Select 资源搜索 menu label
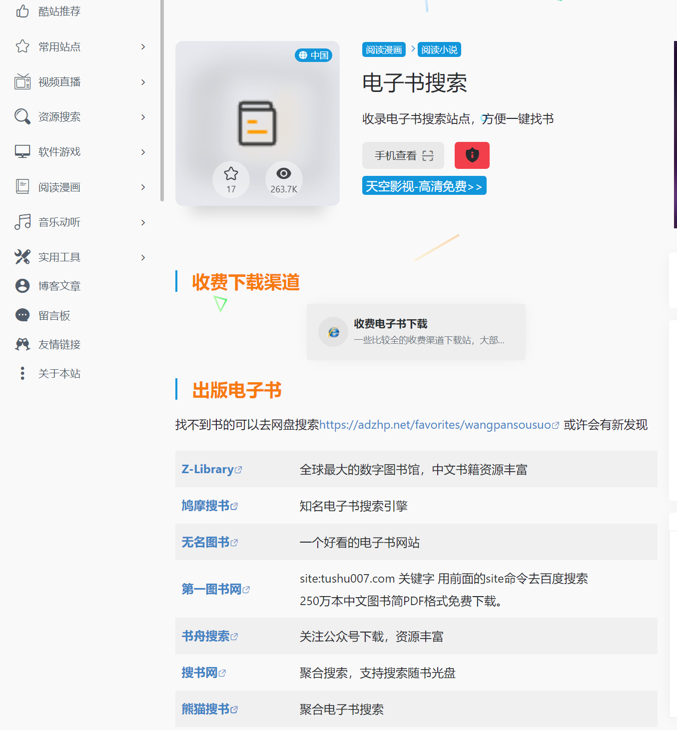Image resolution: width=677 pixels, height=730 pixels. (x=59, y=116)
